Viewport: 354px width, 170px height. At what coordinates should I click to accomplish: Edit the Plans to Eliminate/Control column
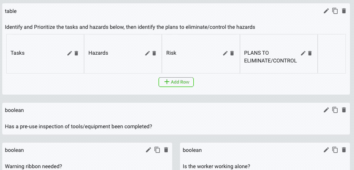[303, 53]
